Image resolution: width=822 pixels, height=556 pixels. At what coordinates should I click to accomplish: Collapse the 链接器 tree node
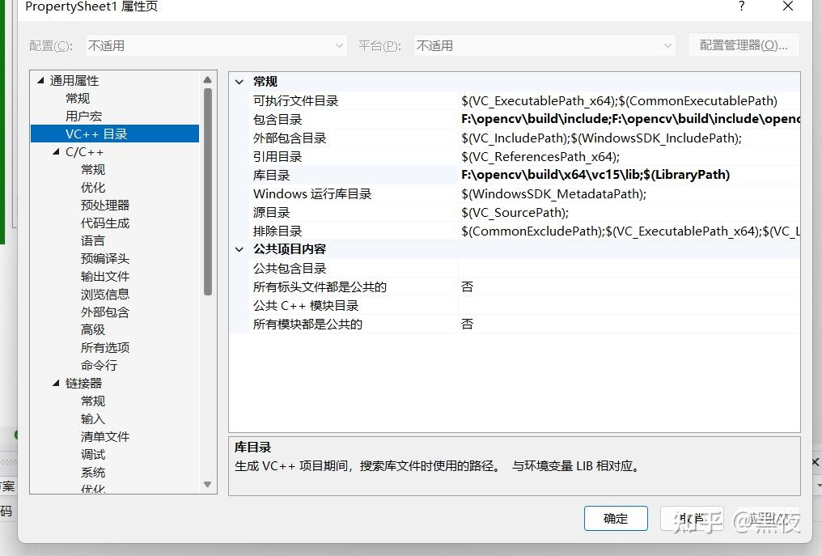point(55,383)
